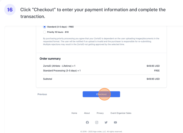Visit the About footer link
The width and height of the screenshot is (183, 133).
87,113
